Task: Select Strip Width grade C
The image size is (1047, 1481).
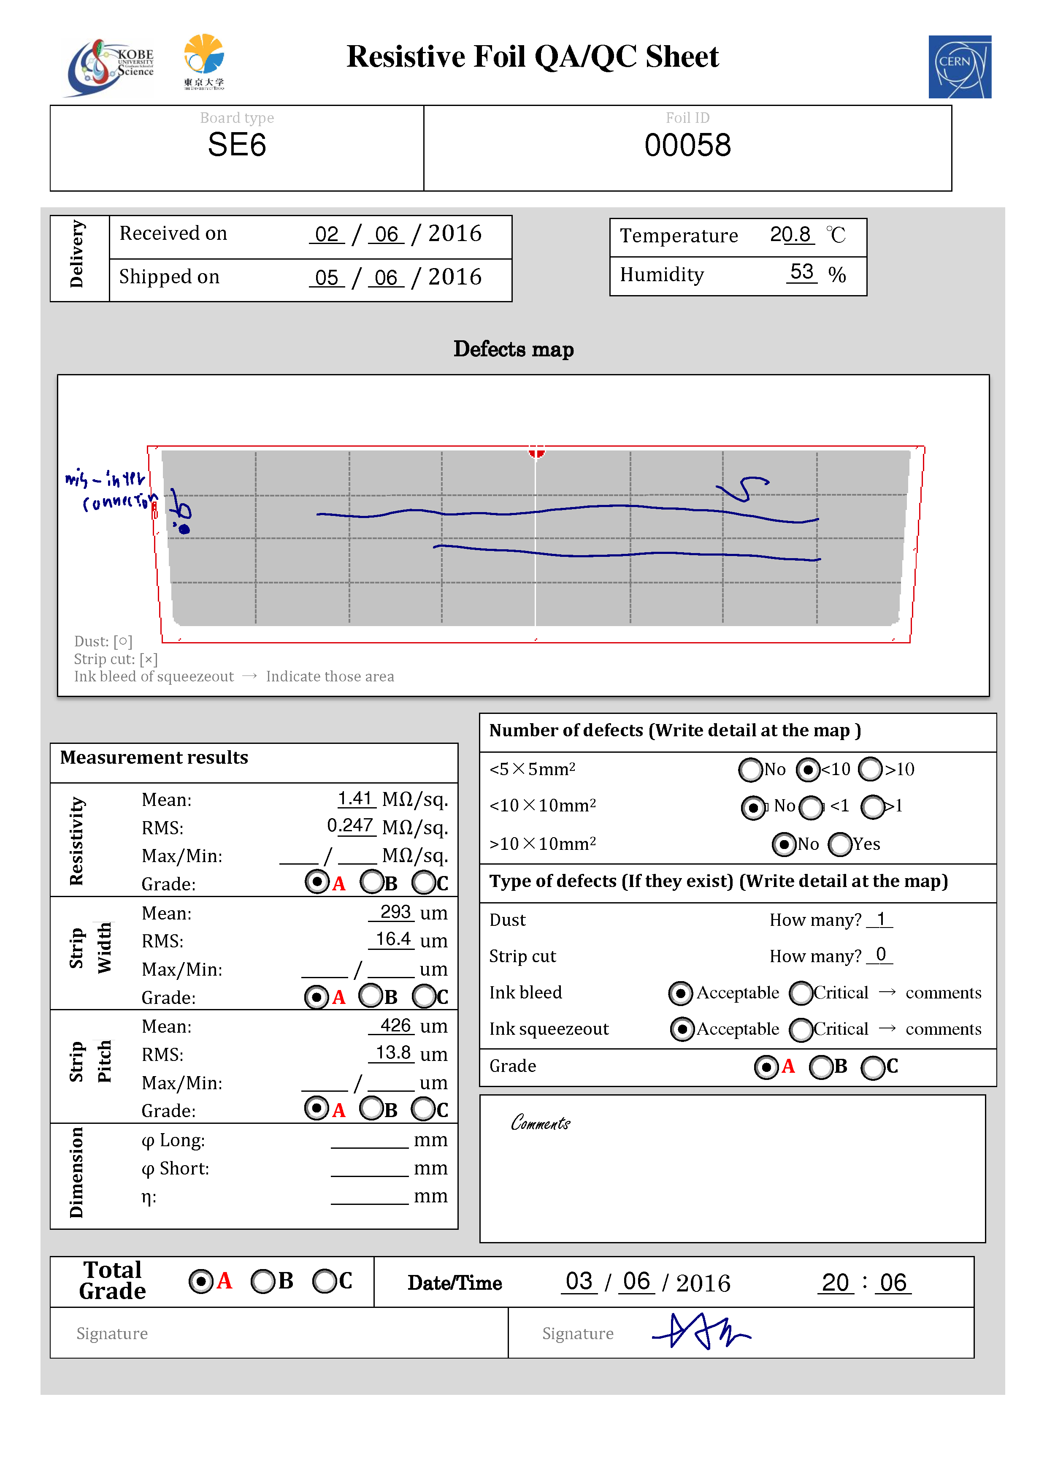Action: click(x=424, y=996)
